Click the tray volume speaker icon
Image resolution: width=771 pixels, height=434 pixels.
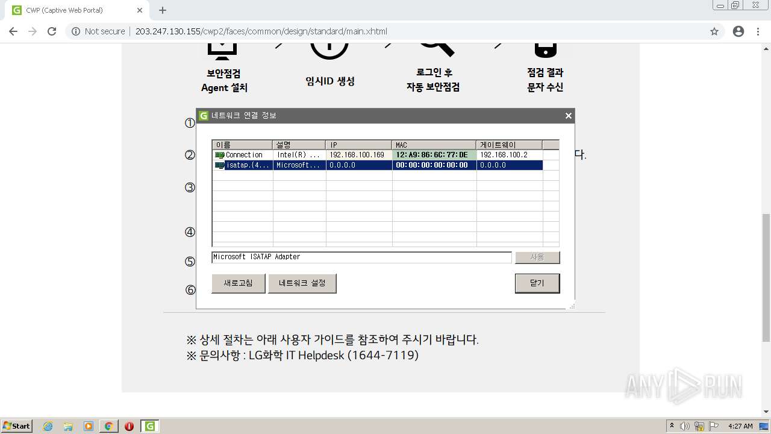(685, 426)
